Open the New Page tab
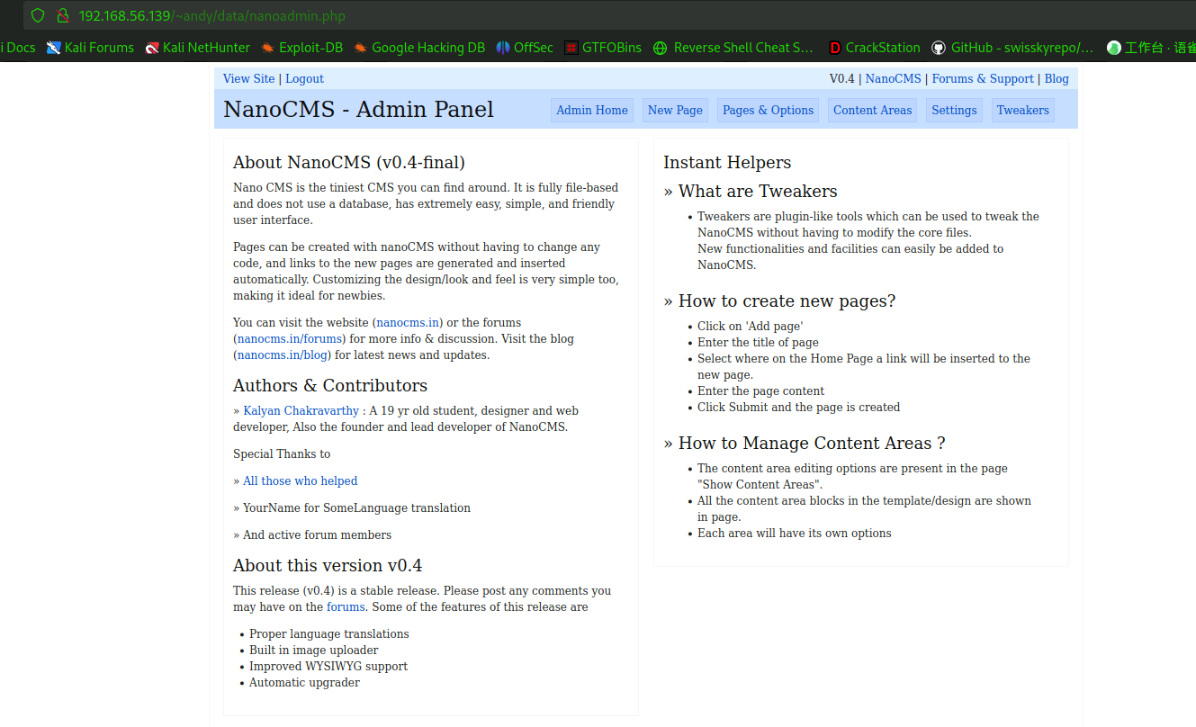Screen dimensions: 1196x727 click(x=675, y=110)
